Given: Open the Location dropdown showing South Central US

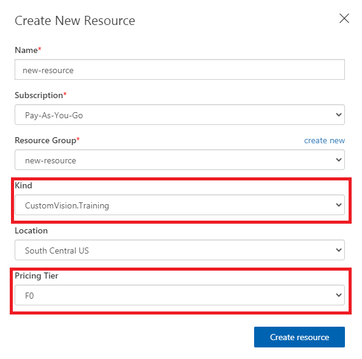Looking at the screenshot, I should pos(180,250).
